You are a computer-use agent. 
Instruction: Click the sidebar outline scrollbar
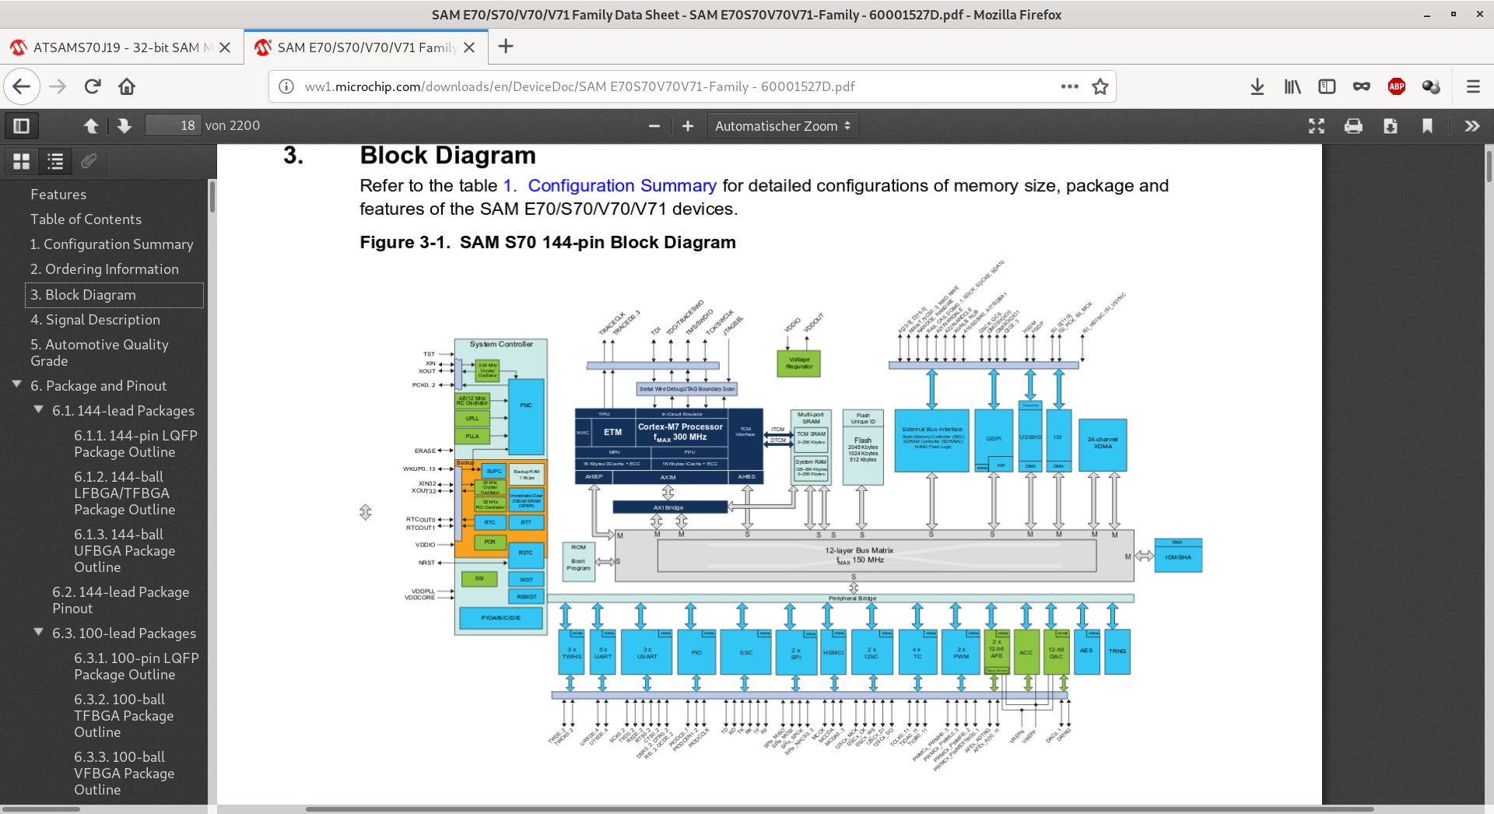[212, 196]
